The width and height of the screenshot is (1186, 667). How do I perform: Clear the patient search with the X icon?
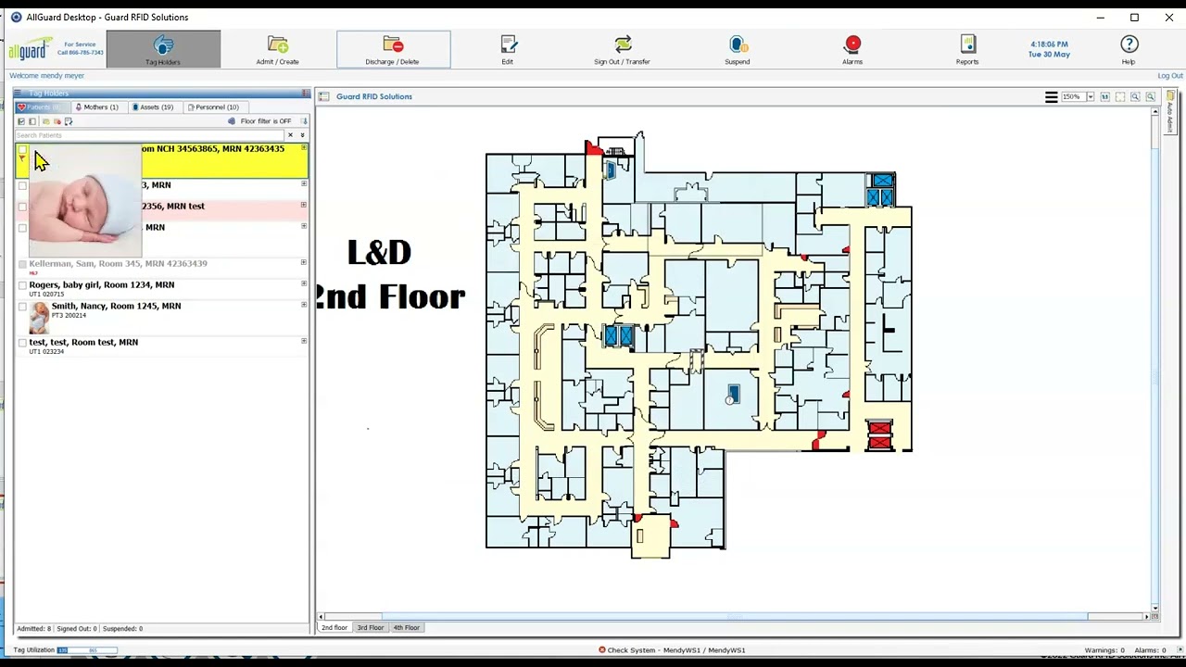[x=290, y=135]
